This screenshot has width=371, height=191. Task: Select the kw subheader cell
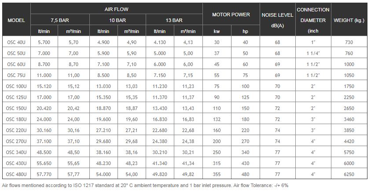pos(217,31)
